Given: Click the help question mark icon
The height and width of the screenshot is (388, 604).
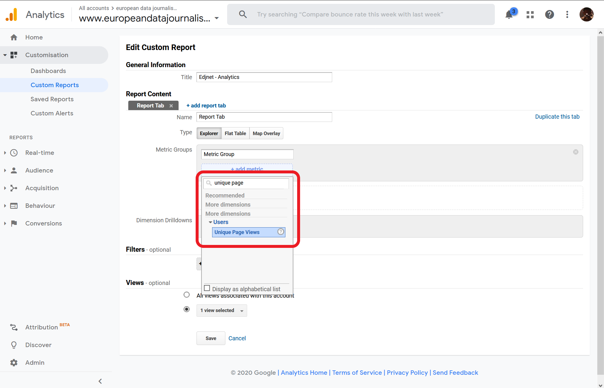Looking at the screenshot, I should click(x=549, y=14).
